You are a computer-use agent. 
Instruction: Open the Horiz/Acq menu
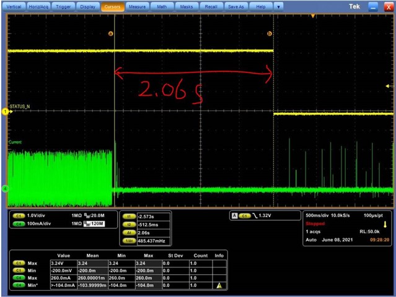(x=38, y=7)
